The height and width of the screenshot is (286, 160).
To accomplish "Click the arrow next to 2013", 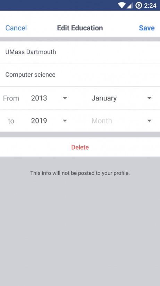I will (65, 98).
